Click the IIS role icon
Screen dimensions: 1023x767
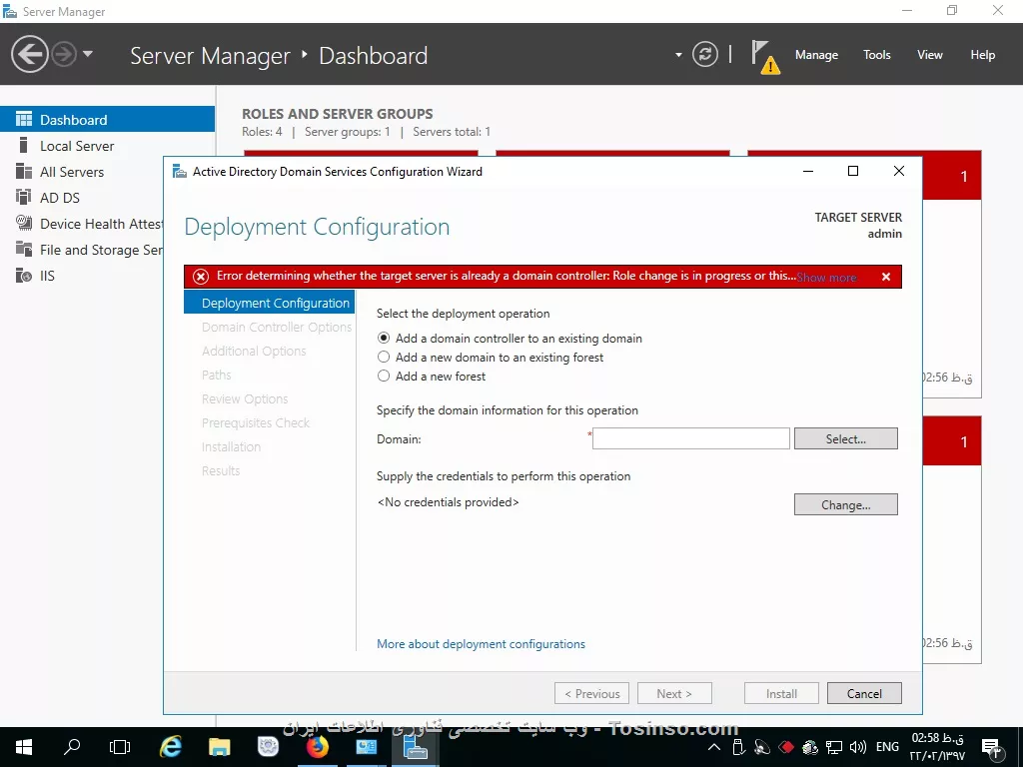point(24,276)
